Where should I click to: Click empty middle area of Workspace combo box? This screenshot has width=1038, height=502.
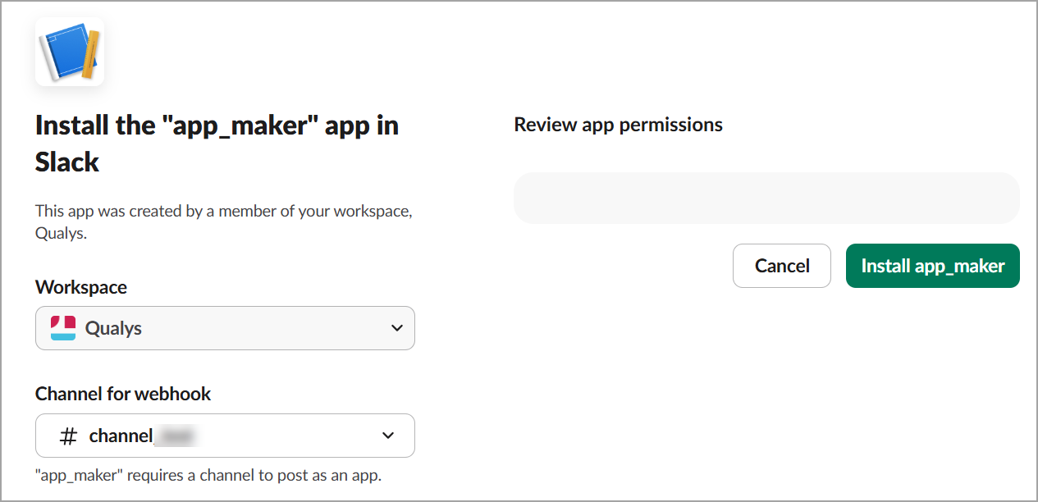[263, 328]
